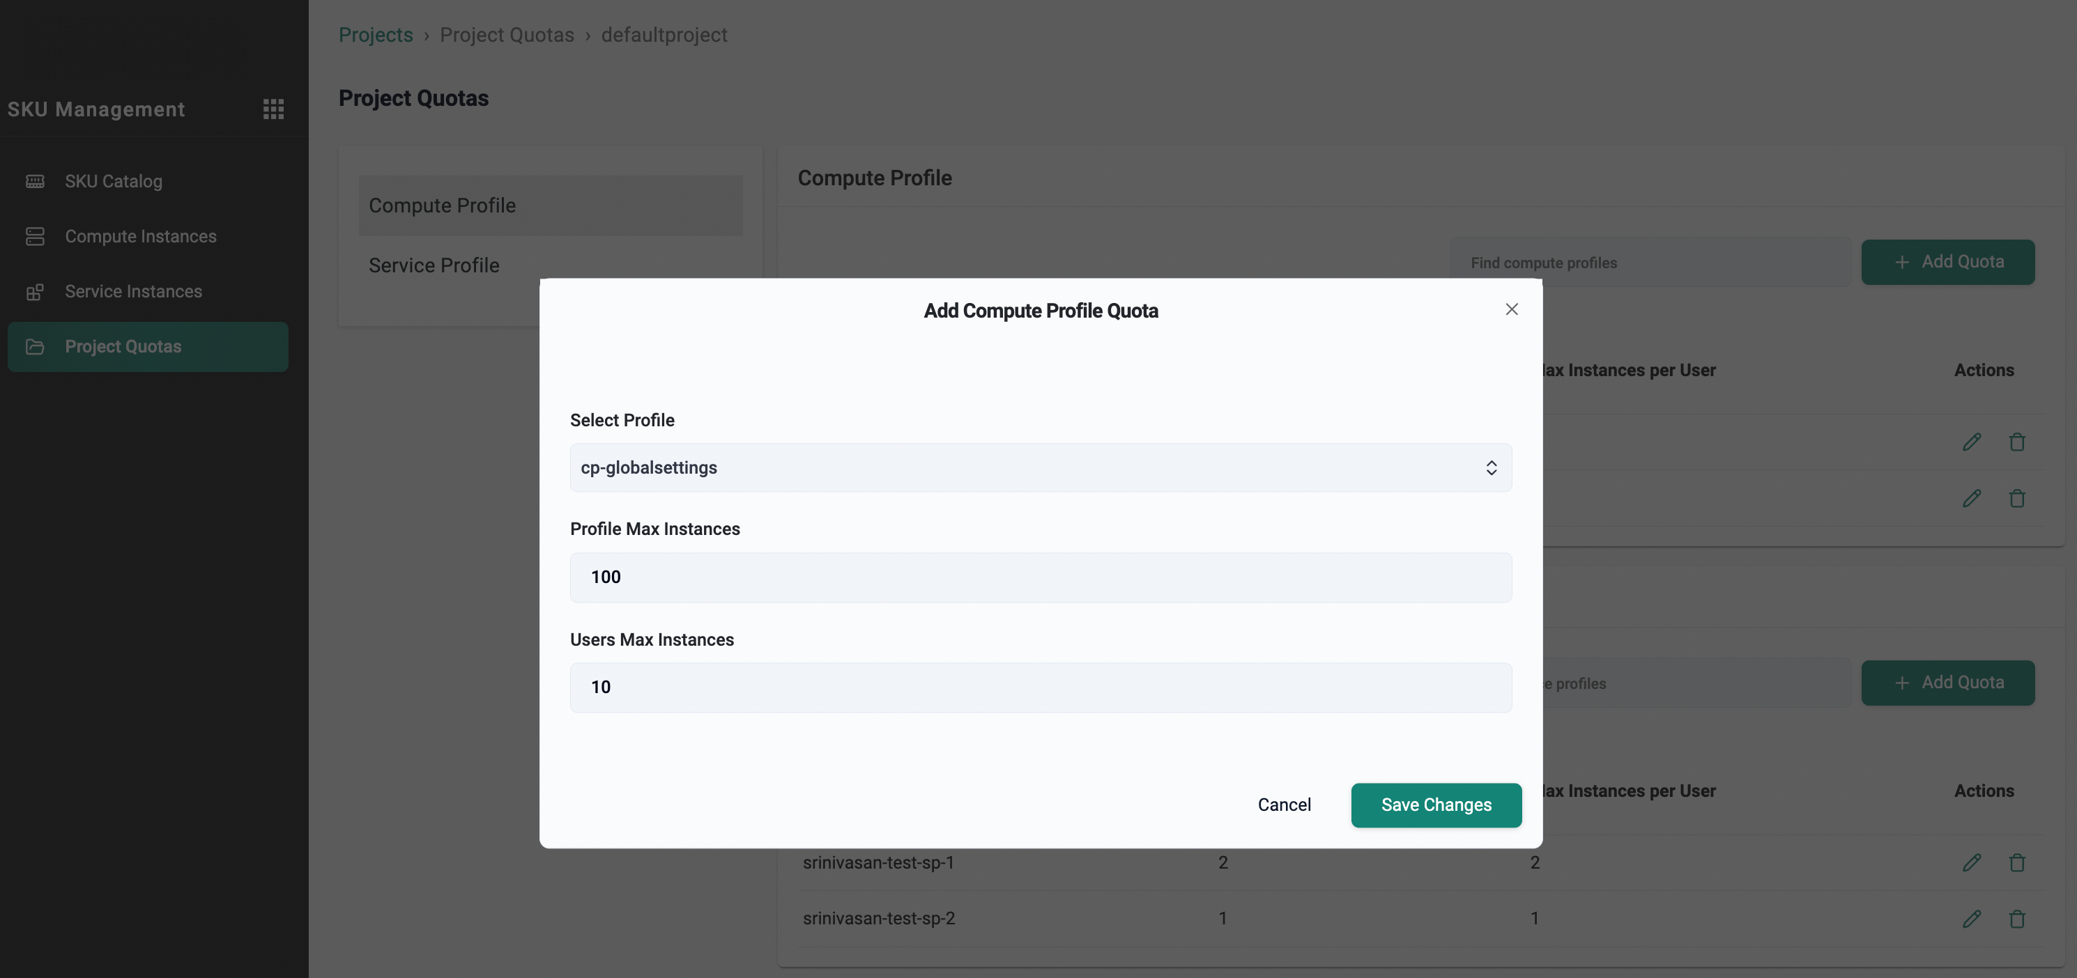Click the pencil icon in the second compute profile row

(1971, 498)
